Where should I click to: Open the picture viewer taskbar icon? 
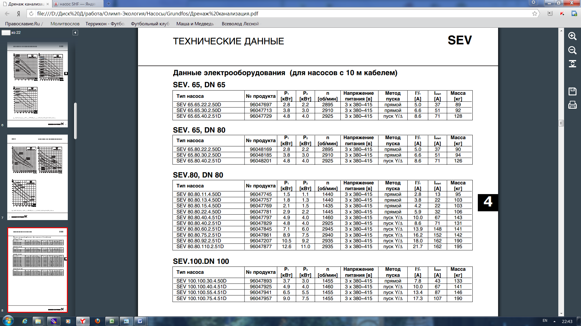coord(126,321)
